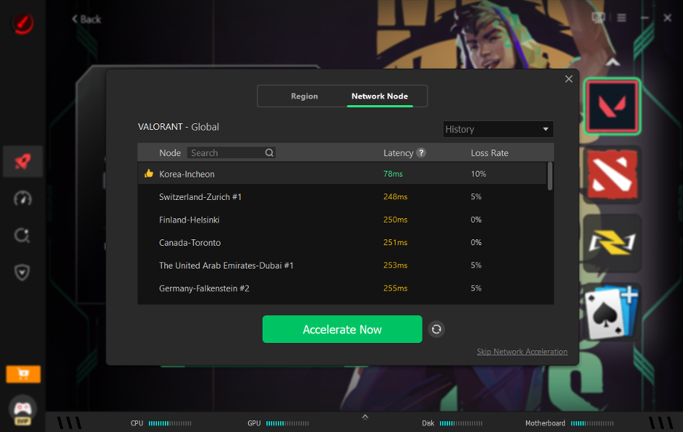Screen dimensions: 683x432
Task: Click the up arrow above game list
Action: click(612, 62)
